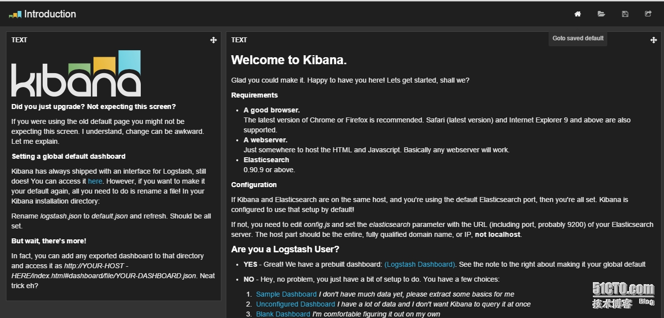The width and height of the screenshot is (664, 318).
Task: Click the 'A webserver.' bullet text
Action: 266,140
